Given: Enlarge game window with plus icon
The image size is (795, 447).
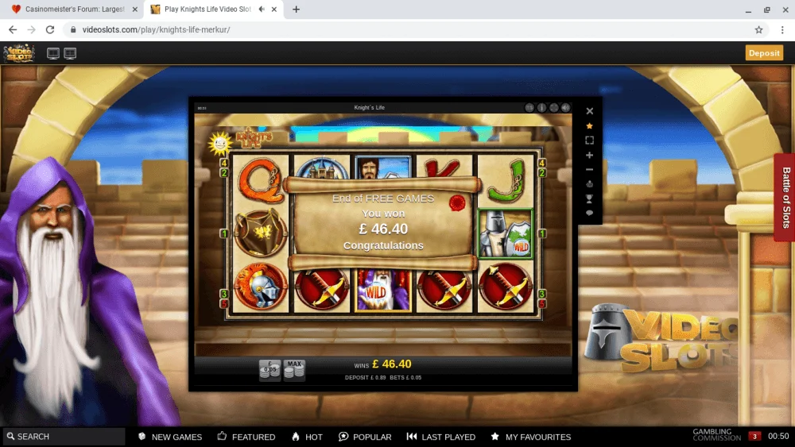Looking at the screenshot, I should 589,155.
